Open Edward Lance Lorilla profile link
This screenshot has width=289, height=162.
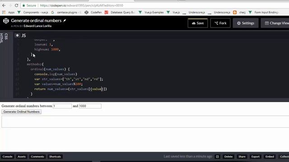tap(37, 26)
